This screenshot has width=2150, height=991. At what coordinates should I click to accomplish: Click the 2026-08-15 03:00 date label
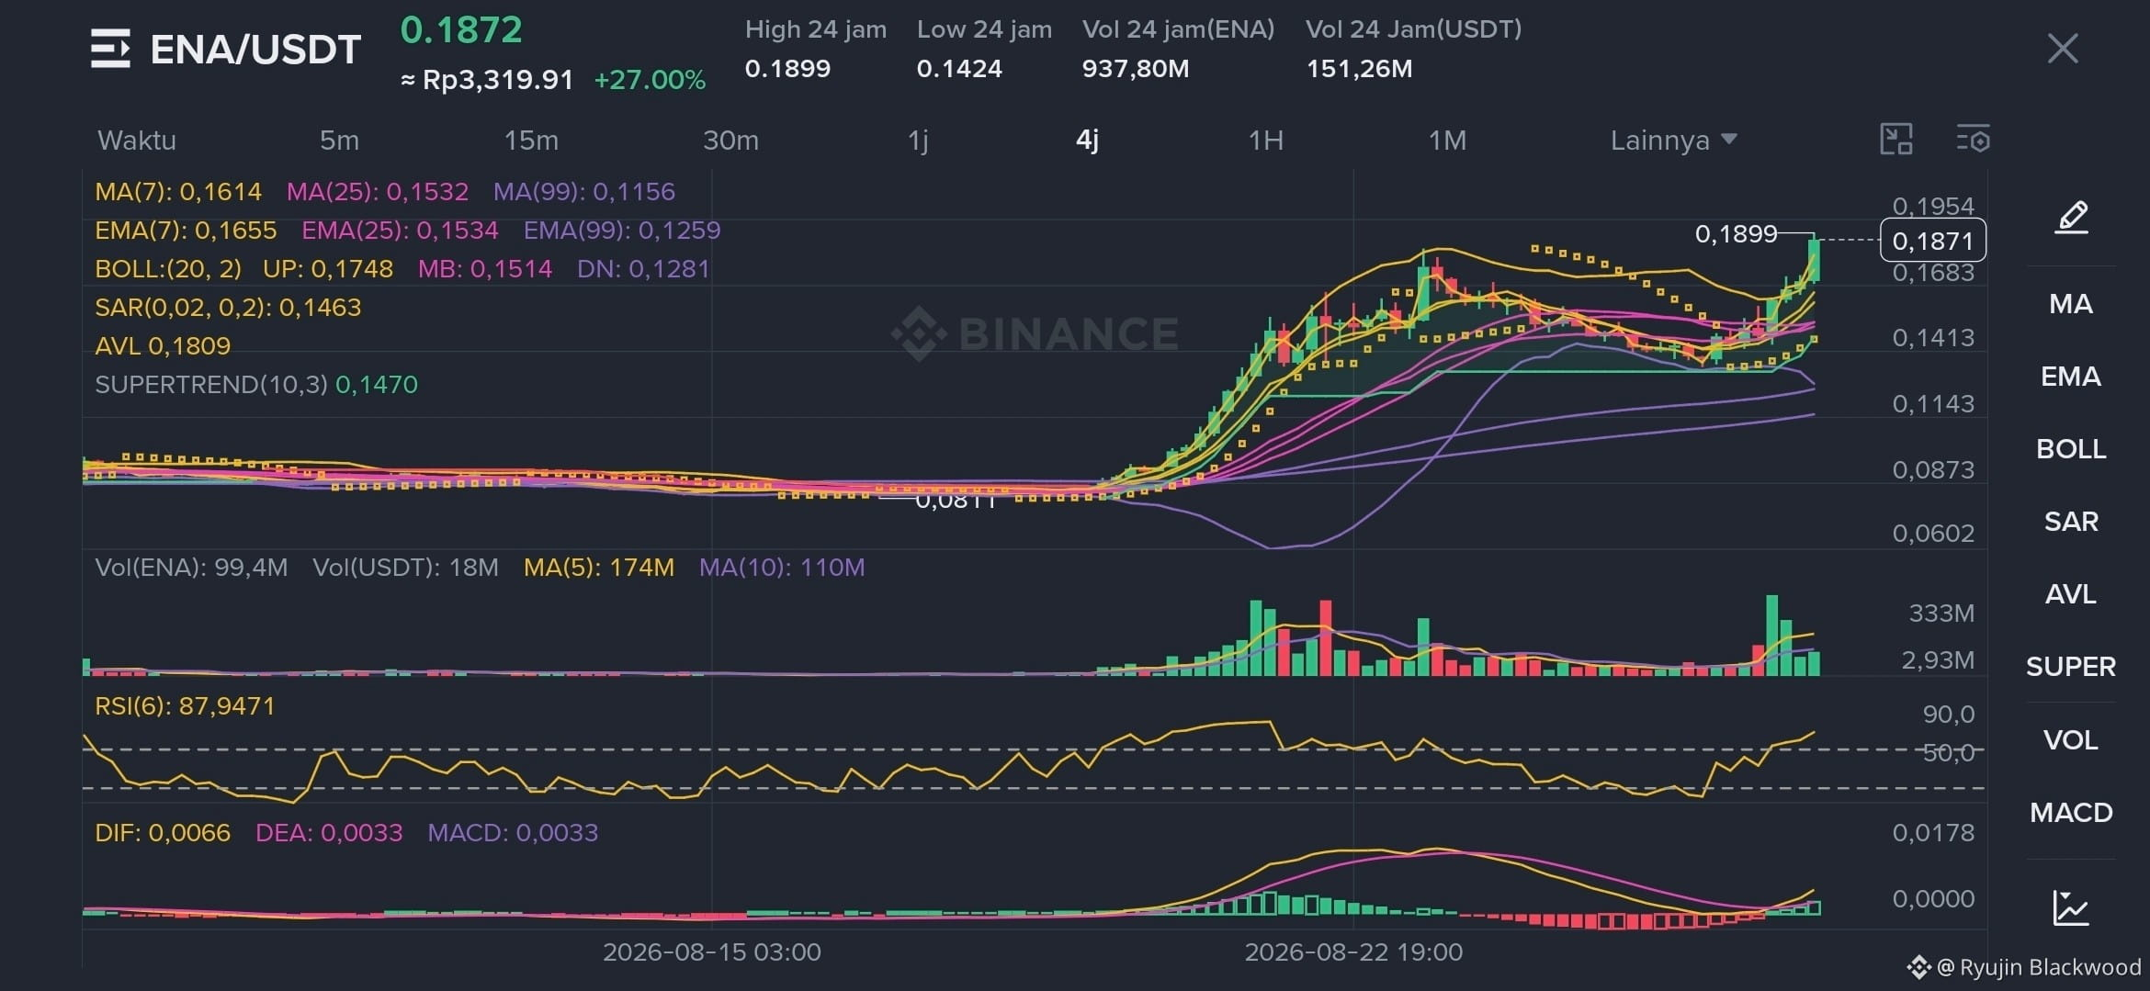(712, 952)
